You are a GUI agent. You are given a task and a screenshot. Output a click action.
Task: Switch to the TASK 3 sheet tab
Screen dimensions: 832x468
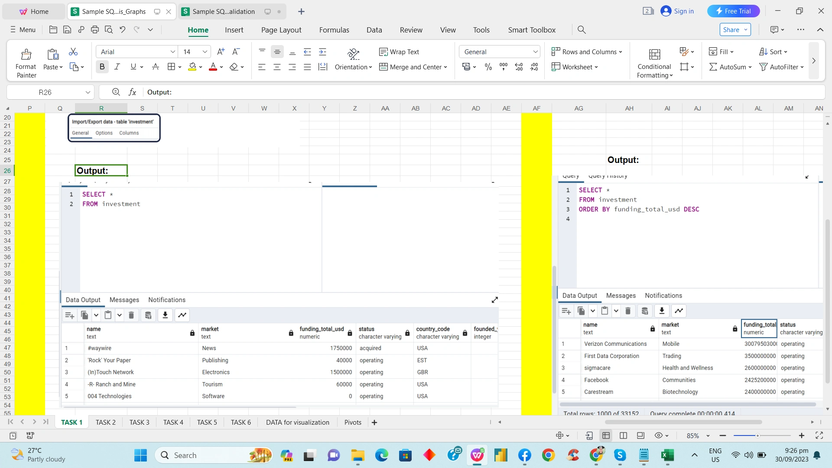pos(139,422)
